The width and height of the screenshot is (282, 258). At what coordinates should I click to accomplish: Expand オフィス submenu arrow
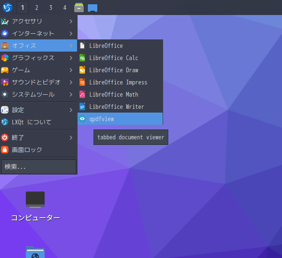coord(71,46)
